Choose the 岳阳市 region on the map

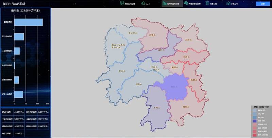pos(189,40)
